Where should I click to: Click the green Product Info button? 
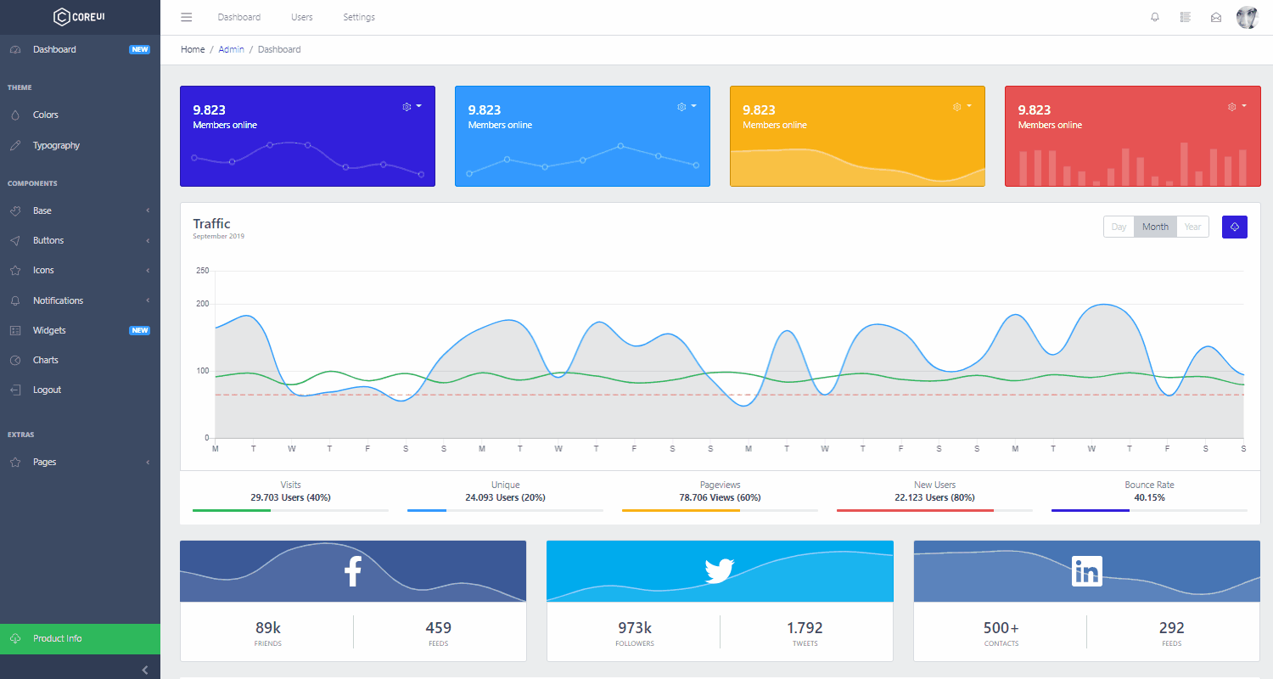(57, 638)
